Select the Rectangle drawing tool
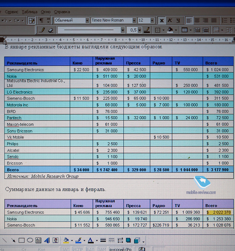 pyautogui.click(x=21, y=240)
